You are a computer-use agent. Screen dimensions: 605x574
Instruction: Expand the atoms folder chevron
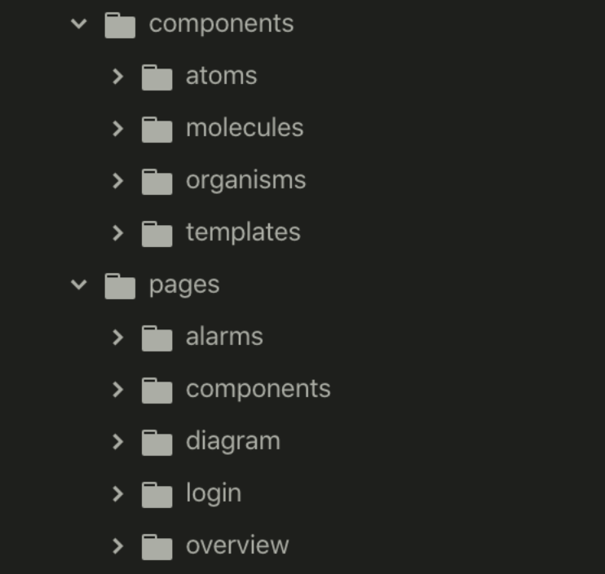[118, 77]
